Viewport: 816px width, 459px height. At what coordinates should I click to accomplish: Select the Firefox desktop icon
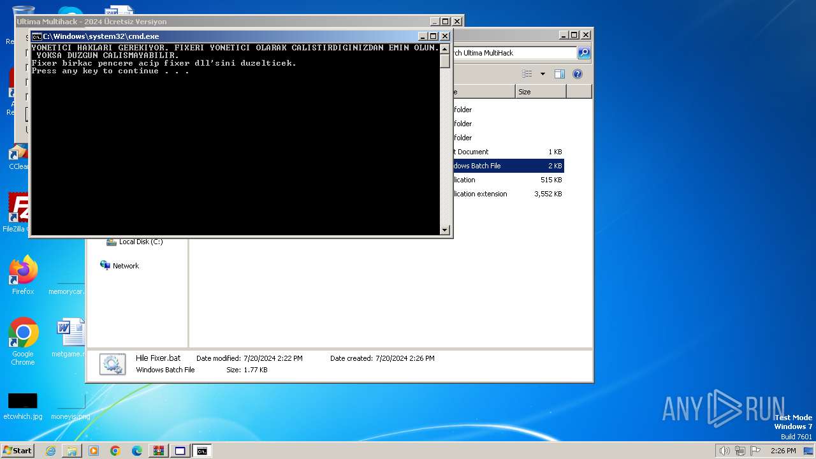coord(23,275)
